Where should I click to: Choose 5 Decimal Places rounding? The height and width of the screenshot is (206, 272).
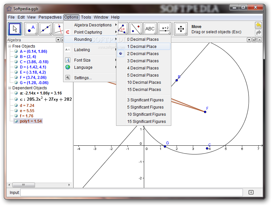coord(144,75)
